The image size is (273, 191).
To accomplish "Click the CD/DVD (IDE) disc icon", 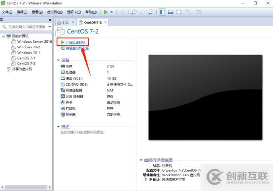I will point(63,84).
